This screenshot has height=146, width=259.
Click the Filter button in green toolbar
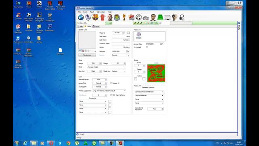[156, 23]
